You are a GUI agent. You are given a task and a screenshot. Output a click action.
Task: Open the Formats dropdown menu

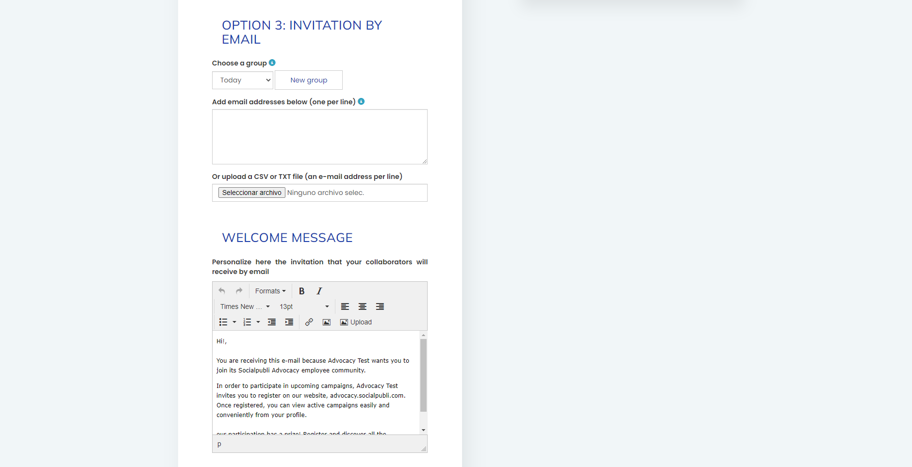point(270,291)
